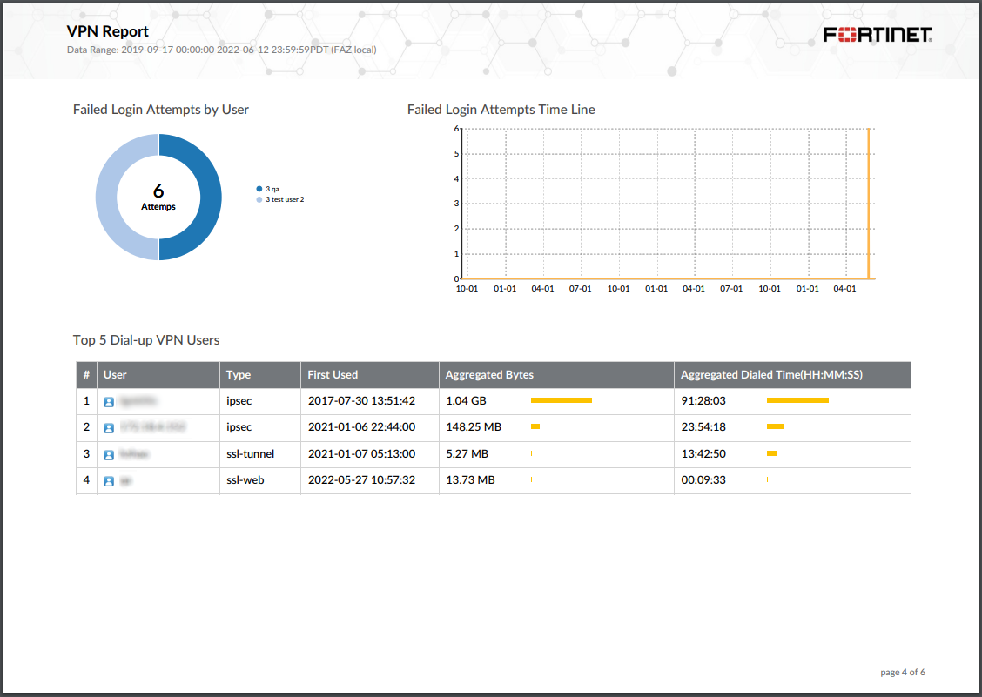Click the Failed Login Attempts by User heading
This screenshot has height=697, width=982.
[161, 110]
